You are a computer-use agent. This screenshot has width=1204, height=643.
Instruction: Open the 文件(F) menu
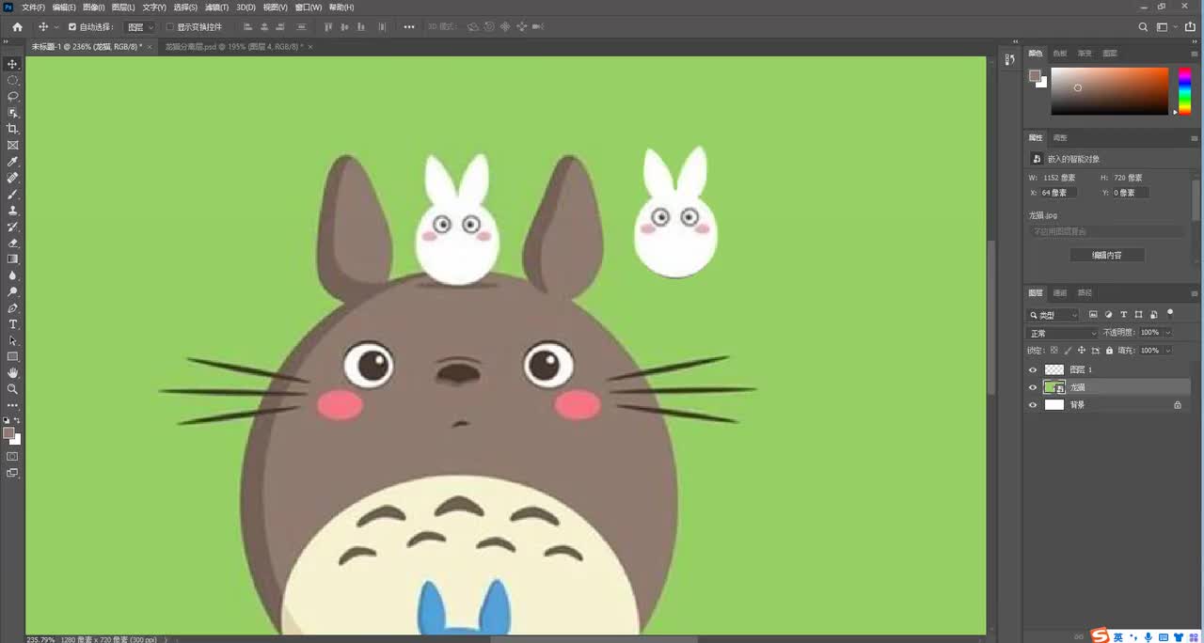point(33,7)
